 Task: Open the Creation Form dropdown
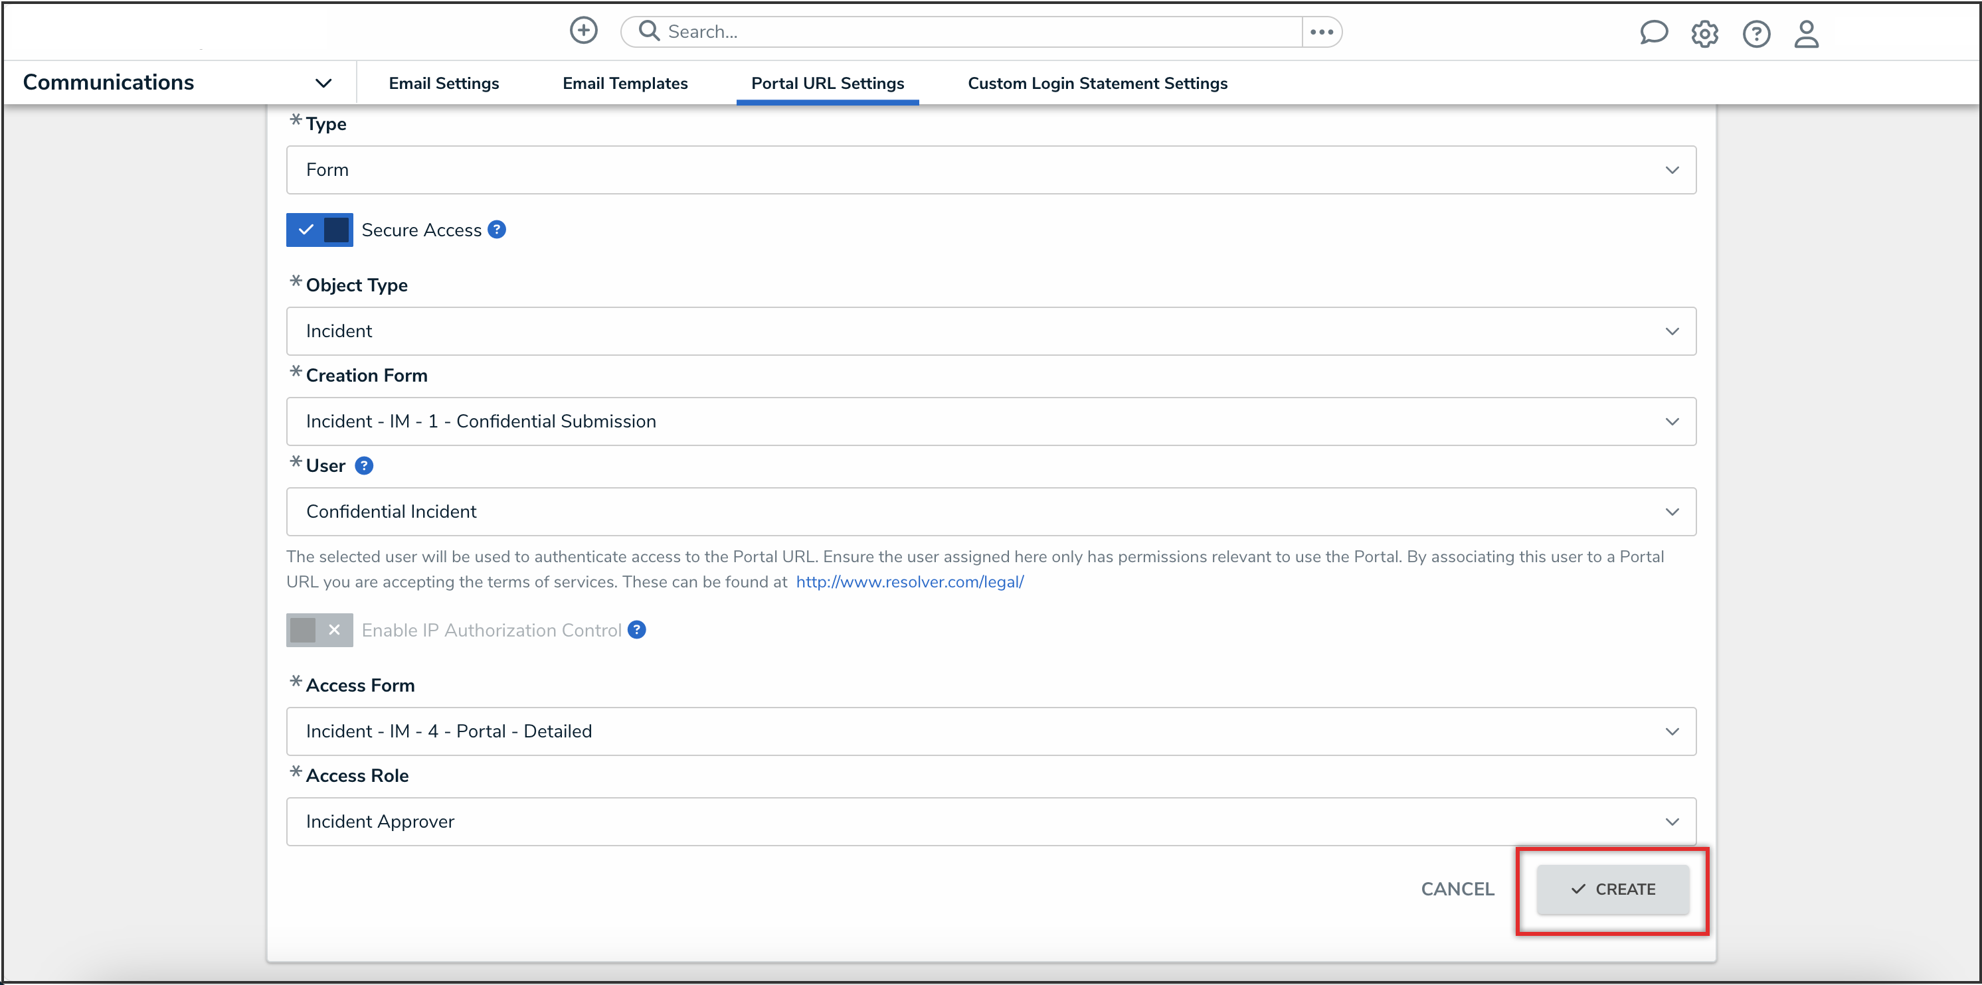(x=990, y=421)
